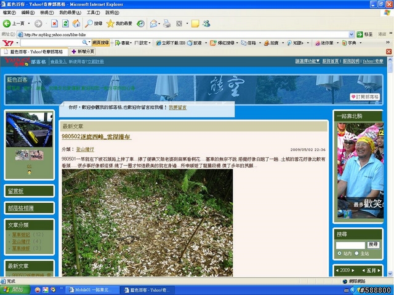Click the Stop (red X) toolbar icon
This screenshot has height=295, width=394.
click(x=54, y=23)
